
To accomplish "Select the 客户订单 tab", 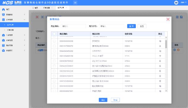I will (x=61, y=8).
